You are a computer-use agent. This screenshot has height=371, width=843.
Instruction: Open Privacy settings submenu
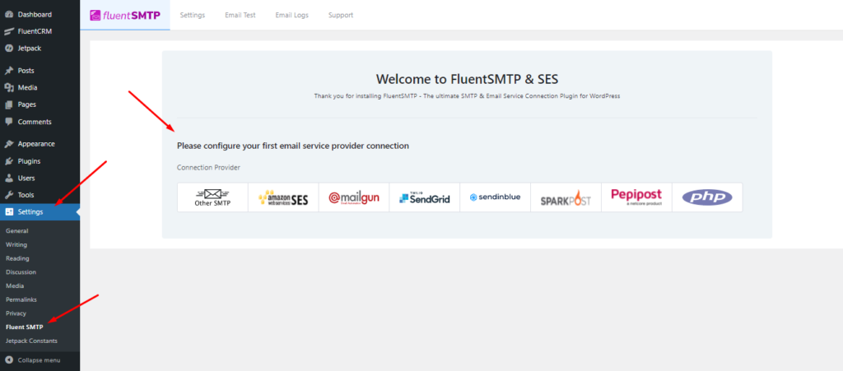16,313
